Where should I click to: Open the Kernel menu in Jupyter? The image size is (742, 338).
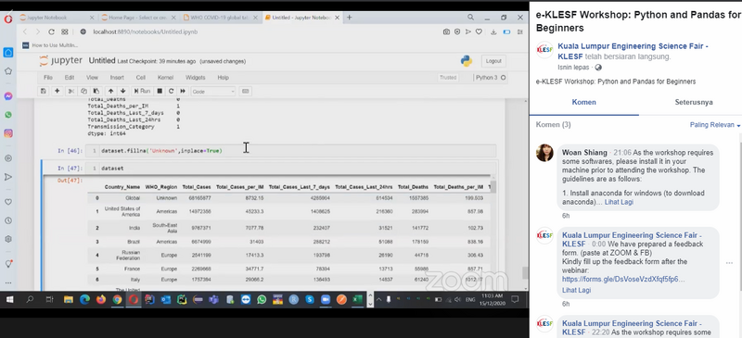165,78
